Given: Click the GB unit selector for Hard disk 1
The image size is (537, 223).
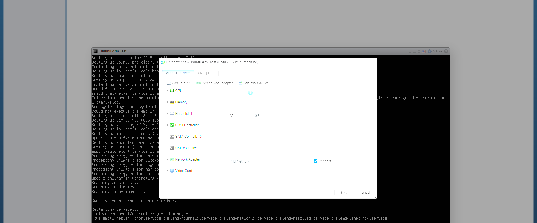Looking at the screenshot, I should (x=257, y=116).
